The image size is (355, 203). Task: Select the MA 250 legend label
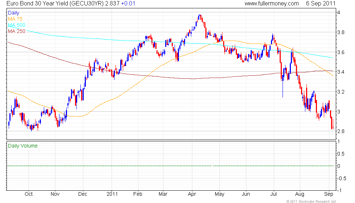pos(17,31)
